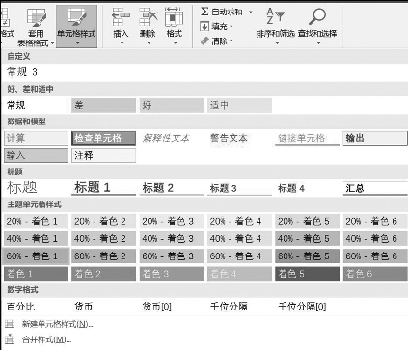
Task: Select the 注释 style
Action: (103, 156)
